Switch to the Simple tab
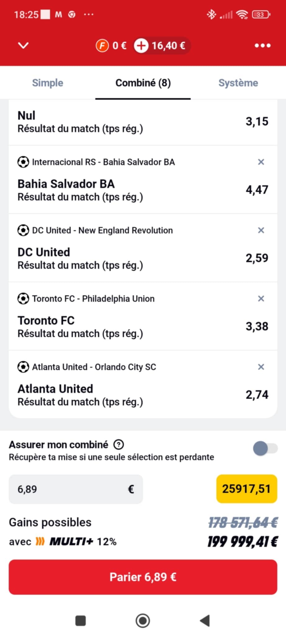 point(48,83)
